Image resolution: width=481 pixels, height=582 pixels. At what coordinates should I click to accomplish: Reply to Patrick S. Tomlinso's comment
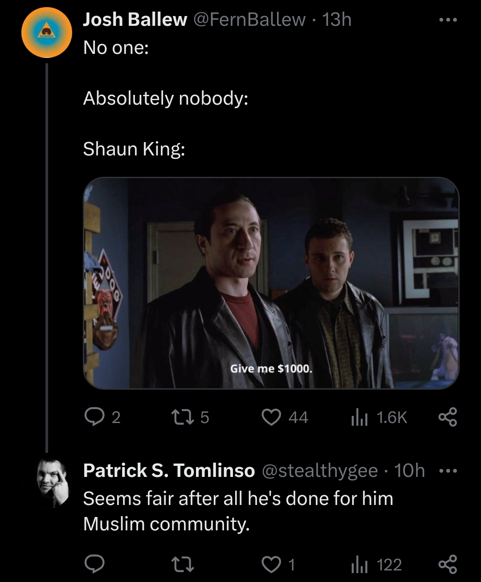[x=94, y=565]
